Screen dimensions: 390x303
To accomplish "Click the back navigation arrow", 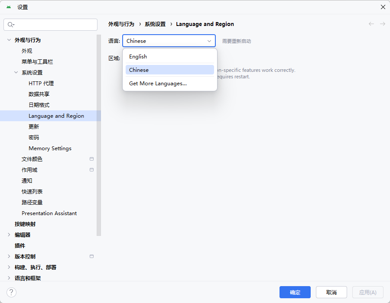I will coord(371,24).
